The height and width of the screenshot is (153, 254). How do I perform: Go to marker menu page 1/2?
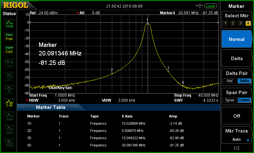pos(236,148)
